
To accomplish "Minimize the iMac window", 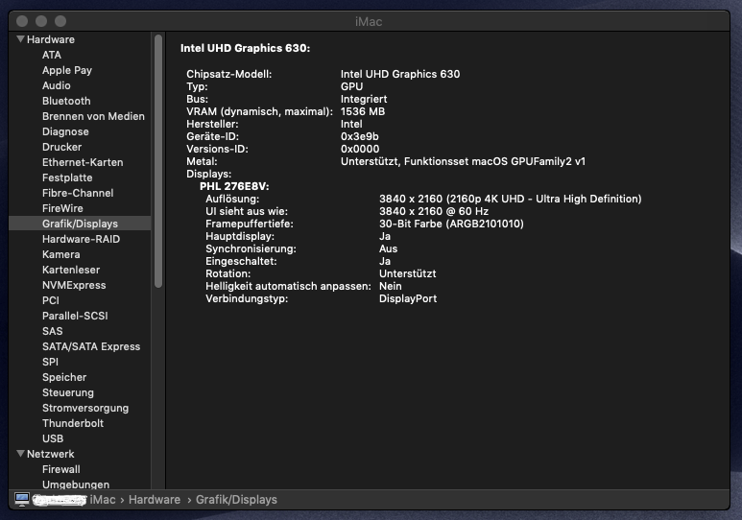I will pos(41,21).
